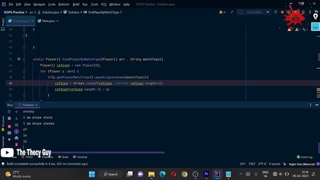Click line 49 in the editor gutter
Image resolution: width=320 pixels, height=180 pixels.
[10, 83]
